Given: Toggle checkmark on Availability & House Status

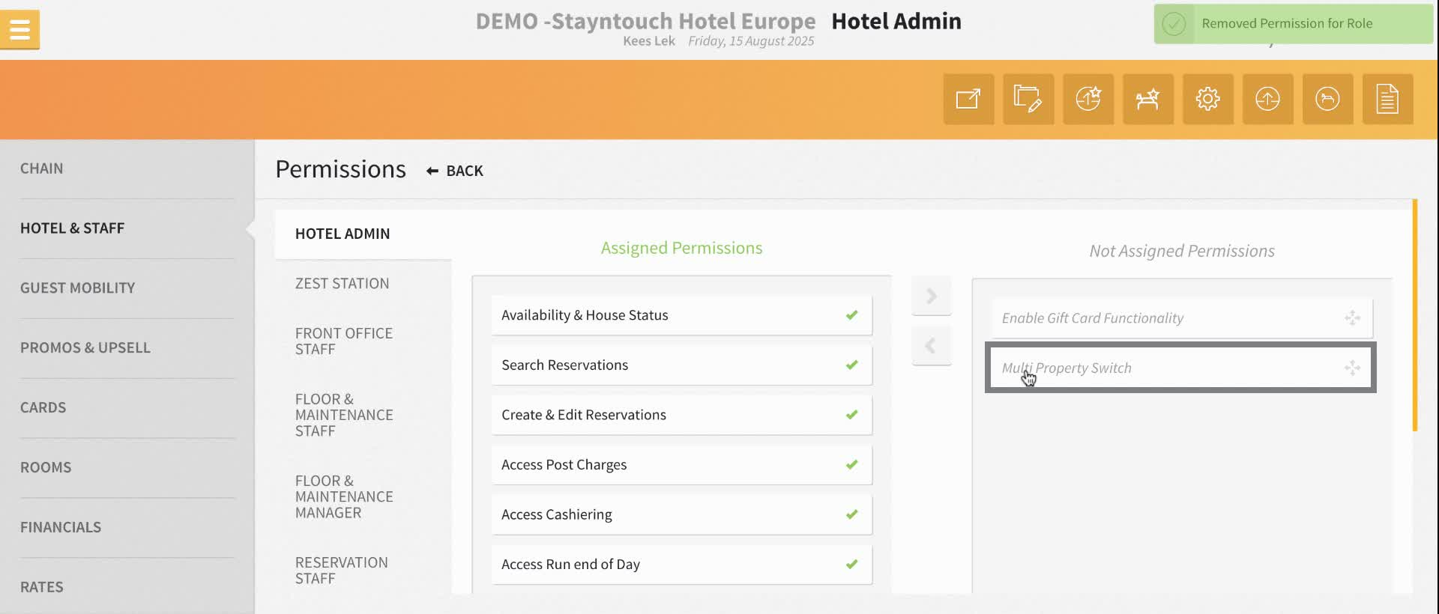Looking at the screenshot, I should [852, 315].
